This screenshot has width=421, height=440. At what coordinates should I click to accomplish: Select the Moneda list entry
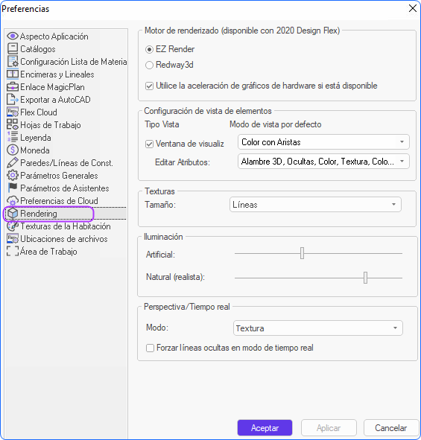tap(35, 150)
